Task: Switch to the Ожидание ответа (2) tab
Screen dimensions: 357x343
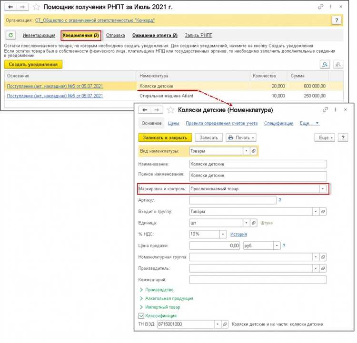Action: (x=155, y=35)
